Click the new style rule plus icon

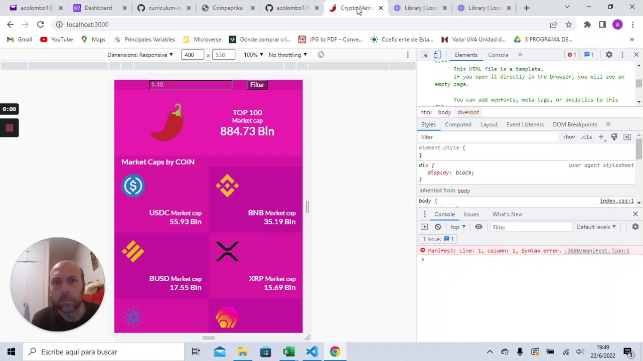601,137
